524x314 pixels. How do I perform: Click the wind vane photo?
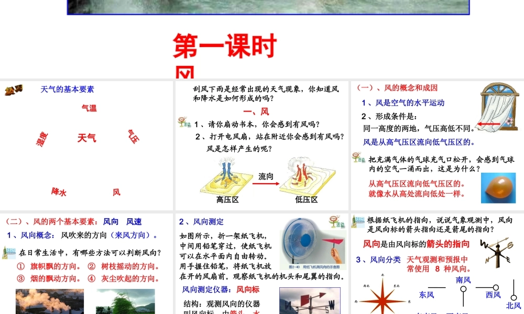pos(310,300)
